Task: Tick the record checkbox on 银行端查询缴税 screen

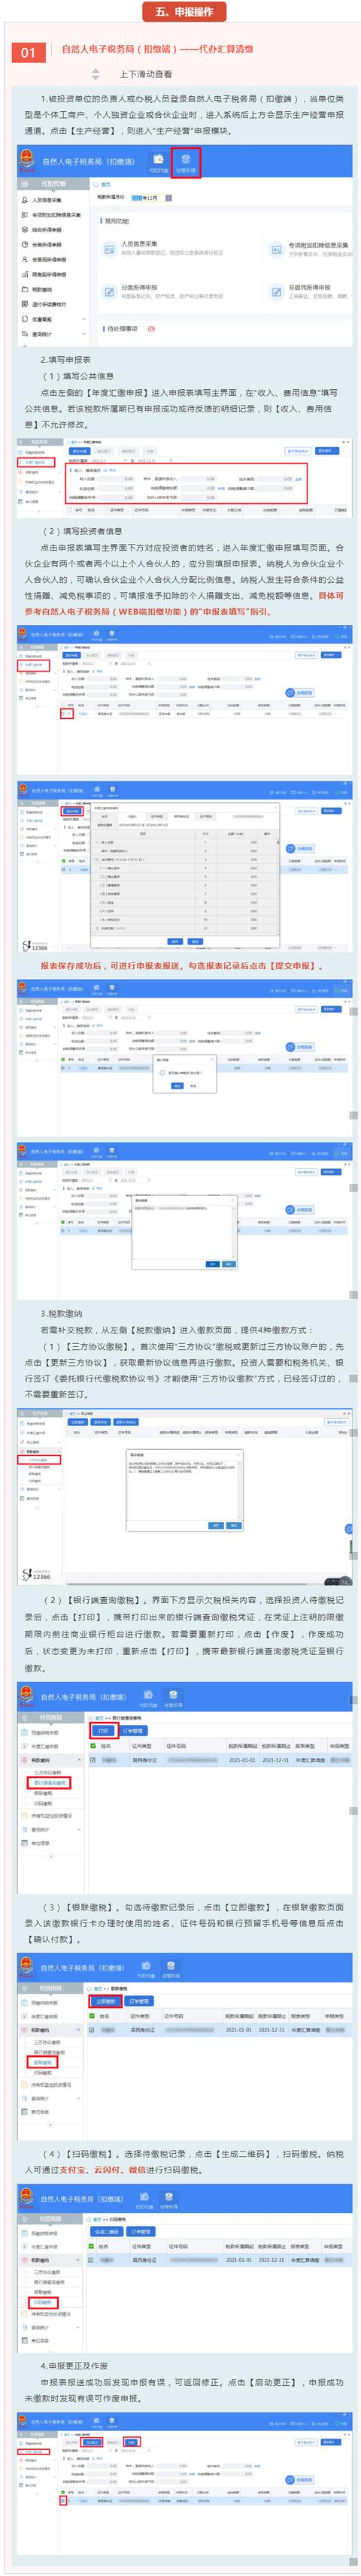Action: (93, 1760)
